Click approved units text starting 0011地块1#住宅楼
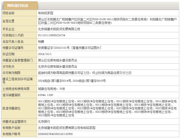 pos(107,108)
